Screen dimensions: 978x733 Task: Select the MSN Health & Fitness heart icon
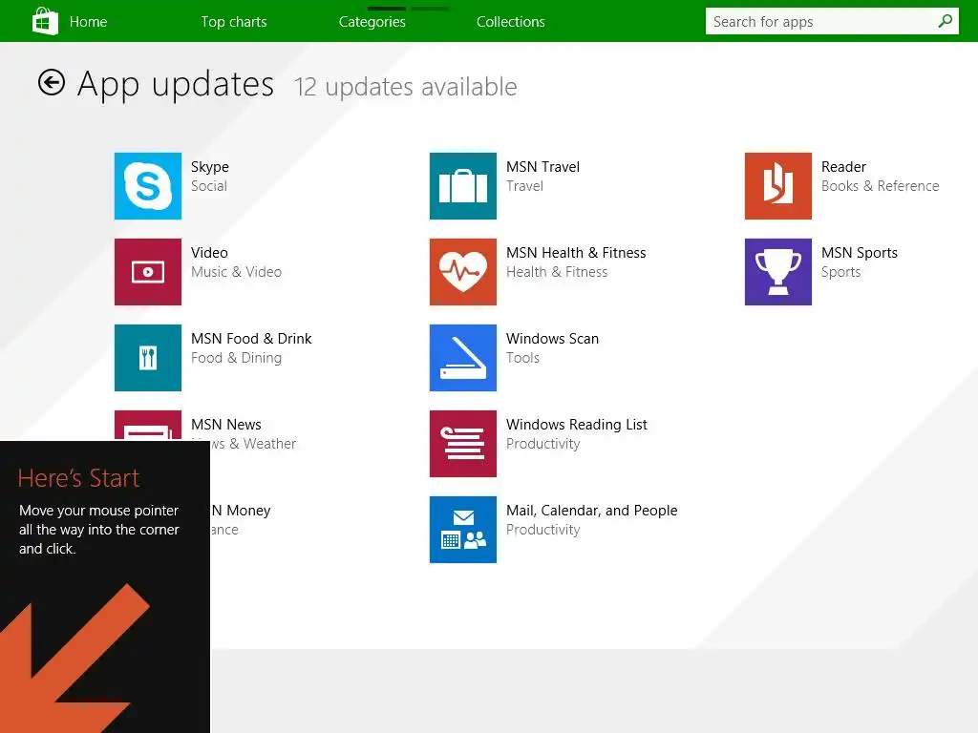click(x=463, y=272)
